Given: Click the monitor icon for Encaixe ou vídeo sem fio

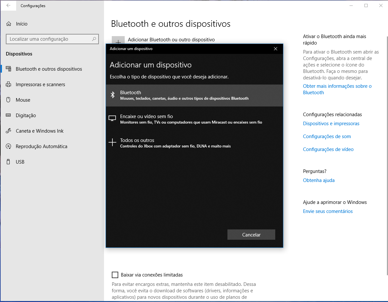Looking at the screenshot, I should coord(112,119).
